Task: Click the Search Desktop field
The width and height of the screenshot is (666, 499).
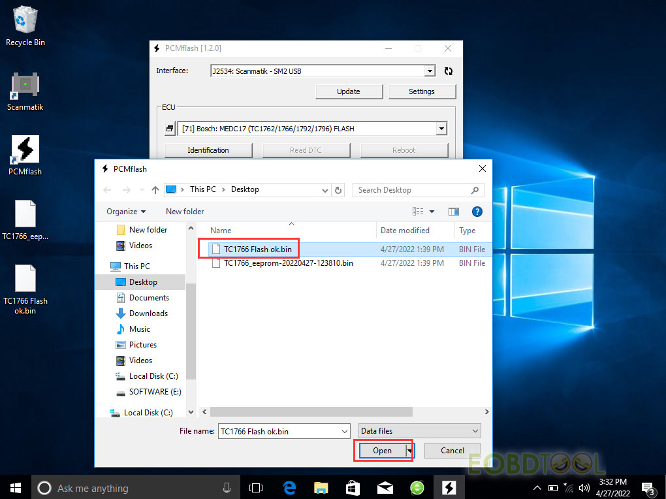Action: tap(411, 190)
